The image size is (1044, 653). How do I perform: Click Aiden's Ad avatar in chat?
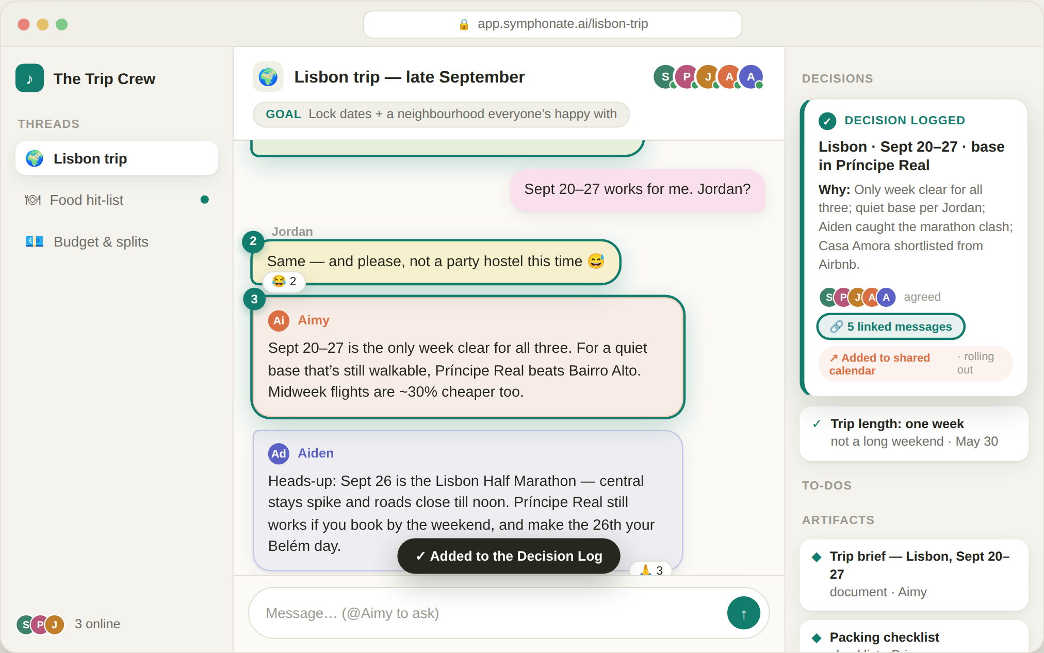pos(279,453)
